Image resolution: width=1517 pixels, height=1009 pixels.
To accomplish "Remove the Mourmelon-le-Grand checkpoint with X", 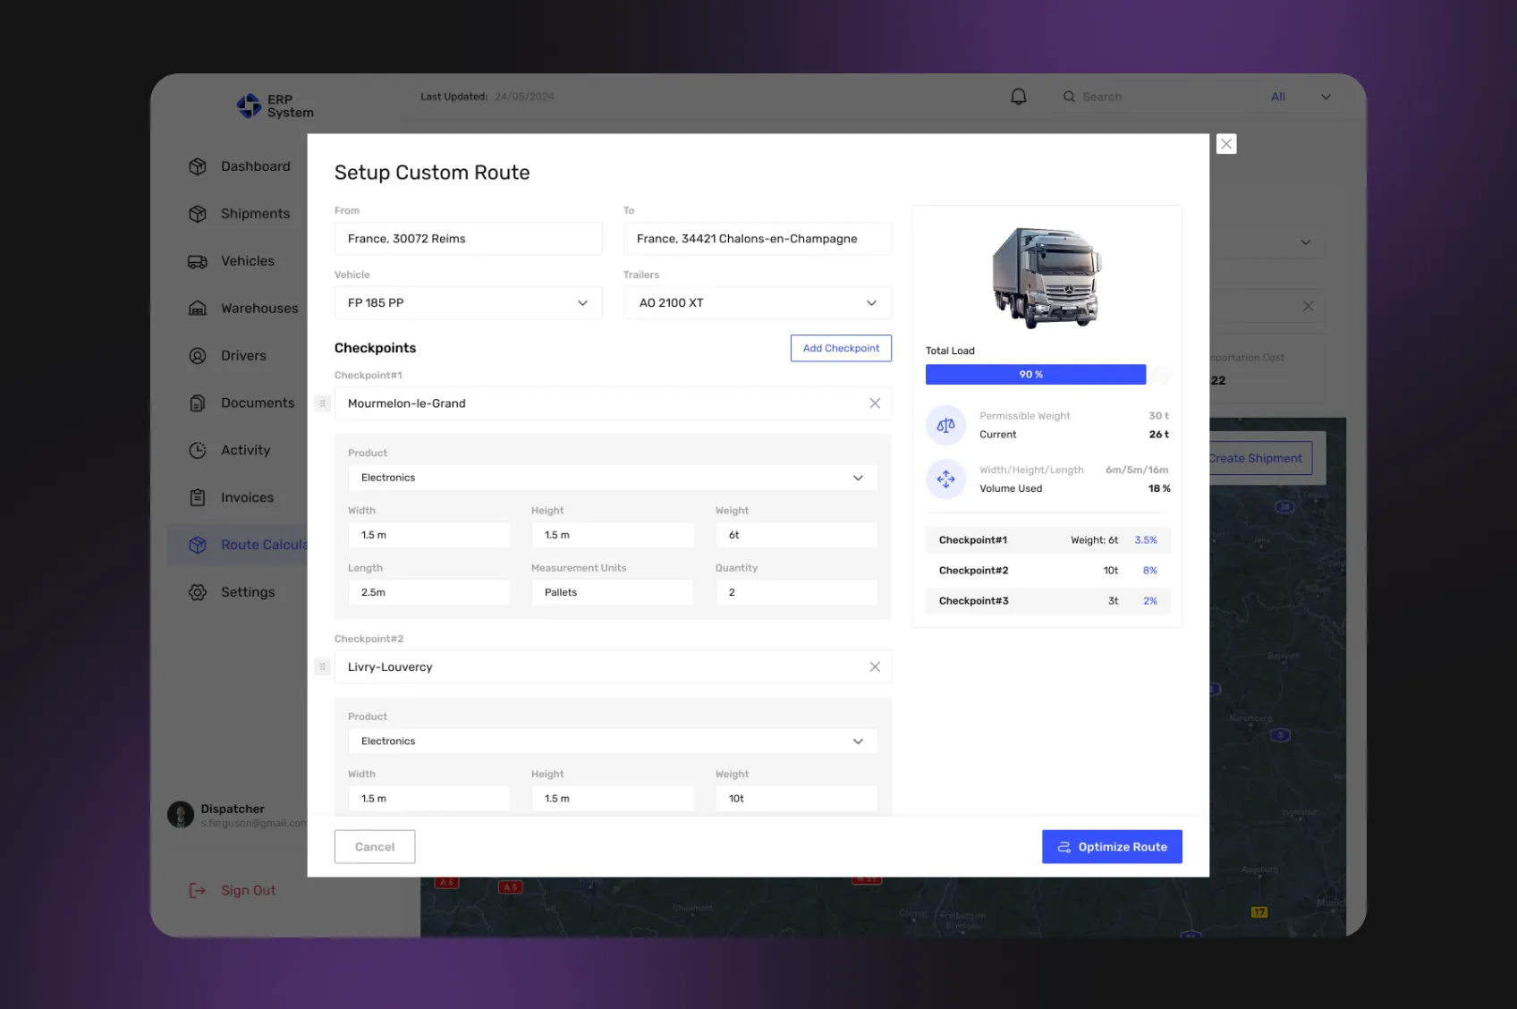I will click(x=875, y=403).
